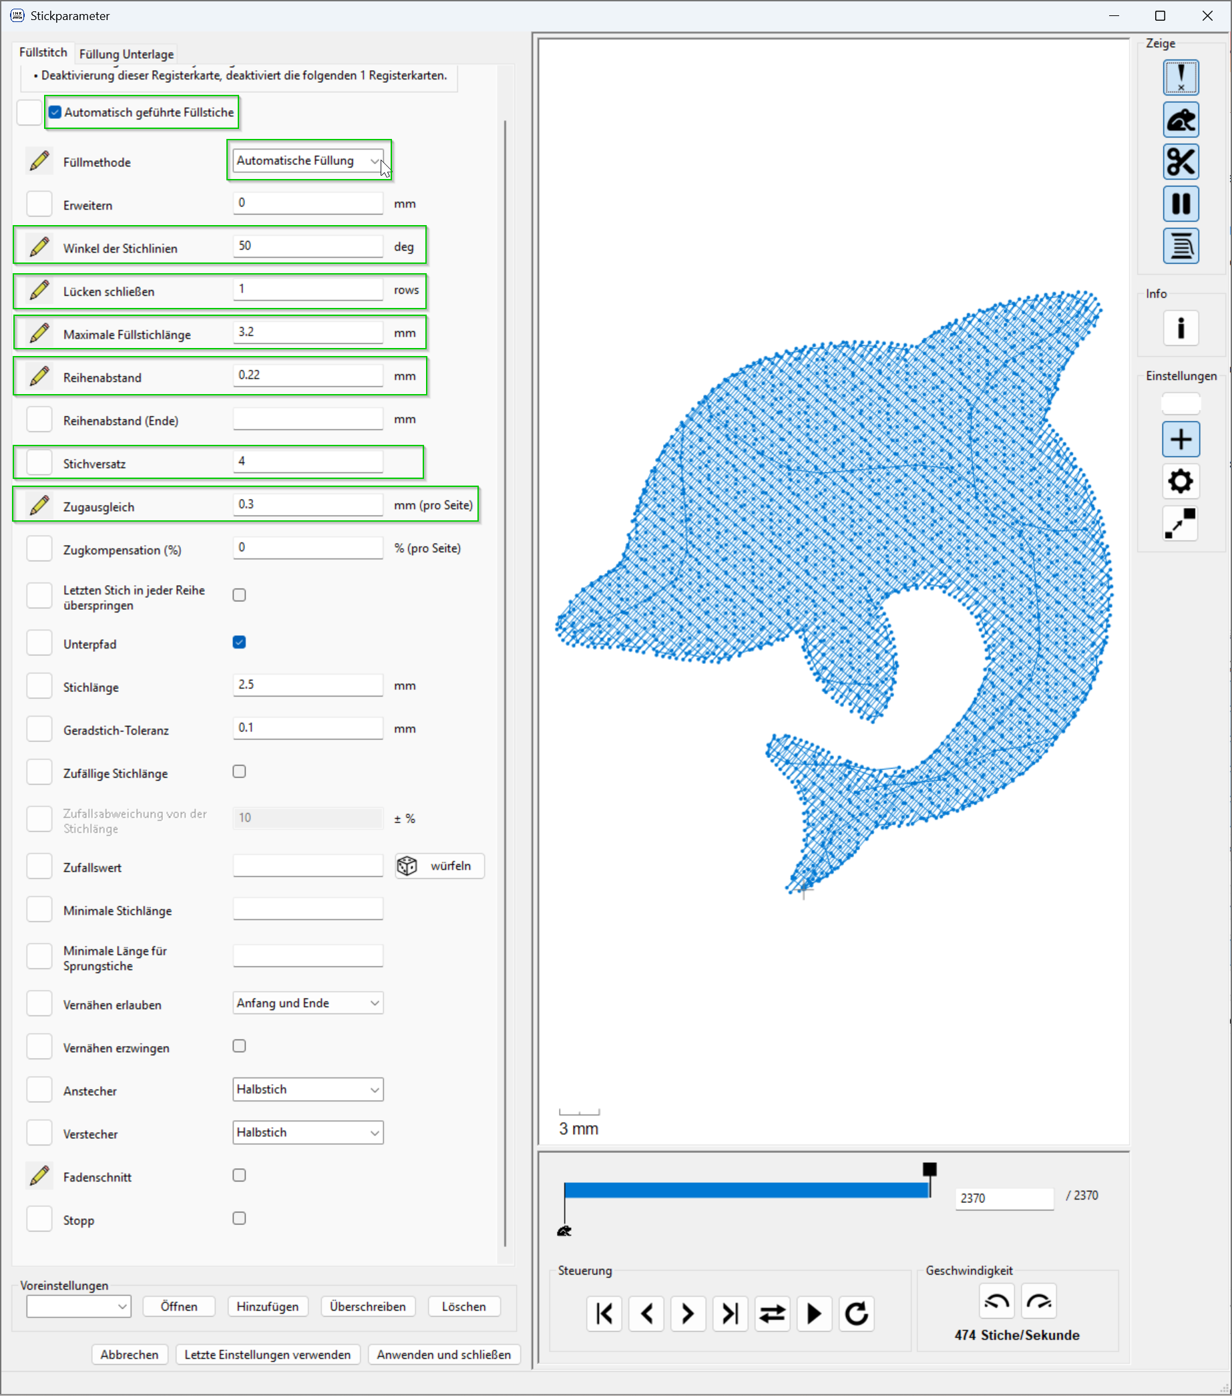The height and width of the screenshot is (1396, 1232).
Task: Click the scissors trim display icon
Action: [x=1180, y=162]
